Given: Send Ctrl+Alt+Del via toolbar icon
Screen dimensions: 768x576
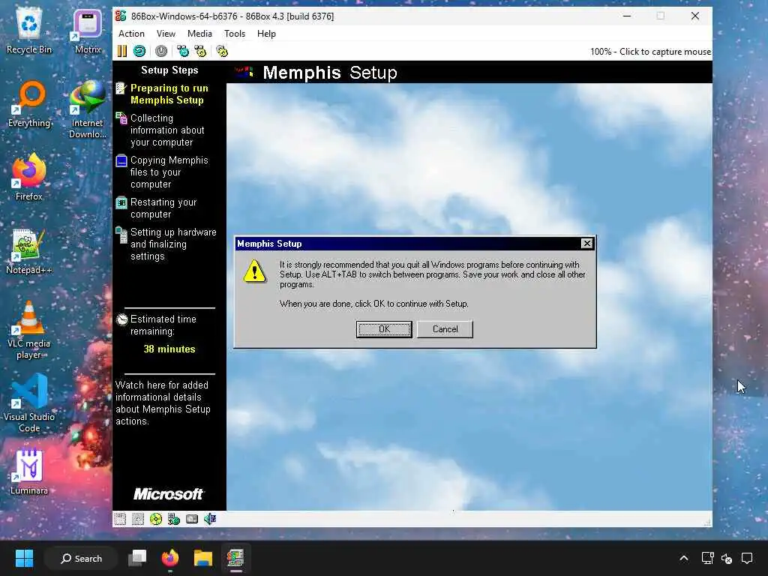Looking at the screenshot, I should click(183, 51).
